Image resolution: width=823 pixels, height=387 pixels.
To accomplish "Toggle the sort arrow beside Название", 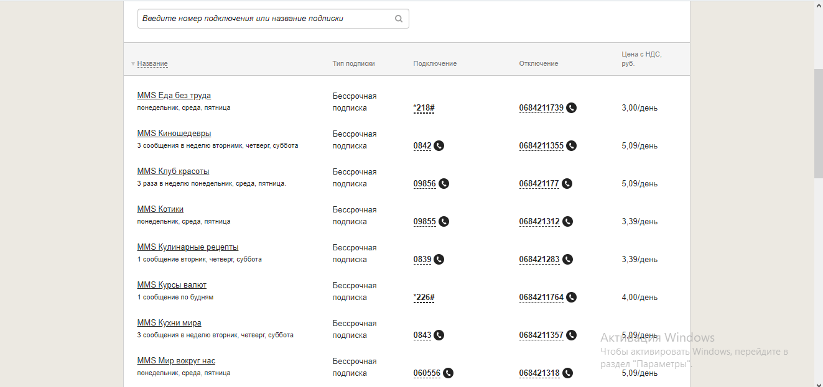I will click(x=133, y=64).
